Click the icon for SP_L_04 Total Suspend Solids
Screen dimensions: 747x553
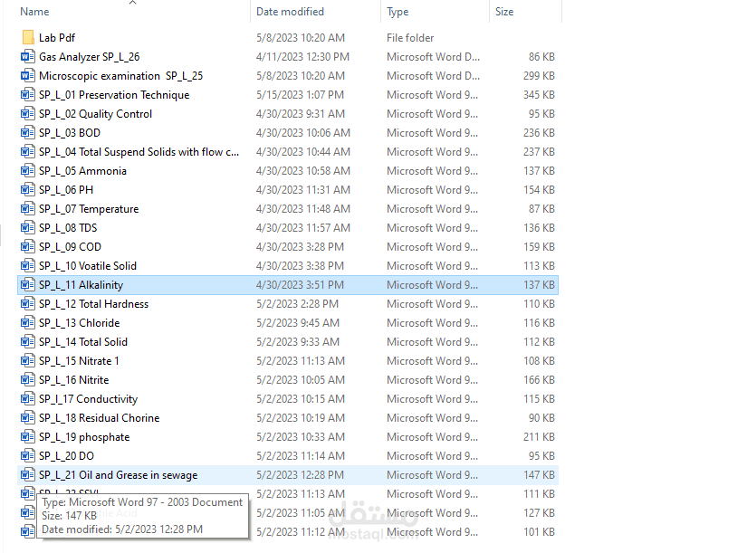point(28,152)
